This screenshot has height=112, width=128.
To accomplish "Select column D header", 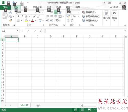I will click(51, 36).
